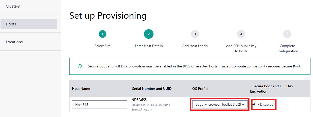This screenshot has height=117, width=313.
Task: Click the Add SSH public key to hosts label
Action: tap(241, 49)
